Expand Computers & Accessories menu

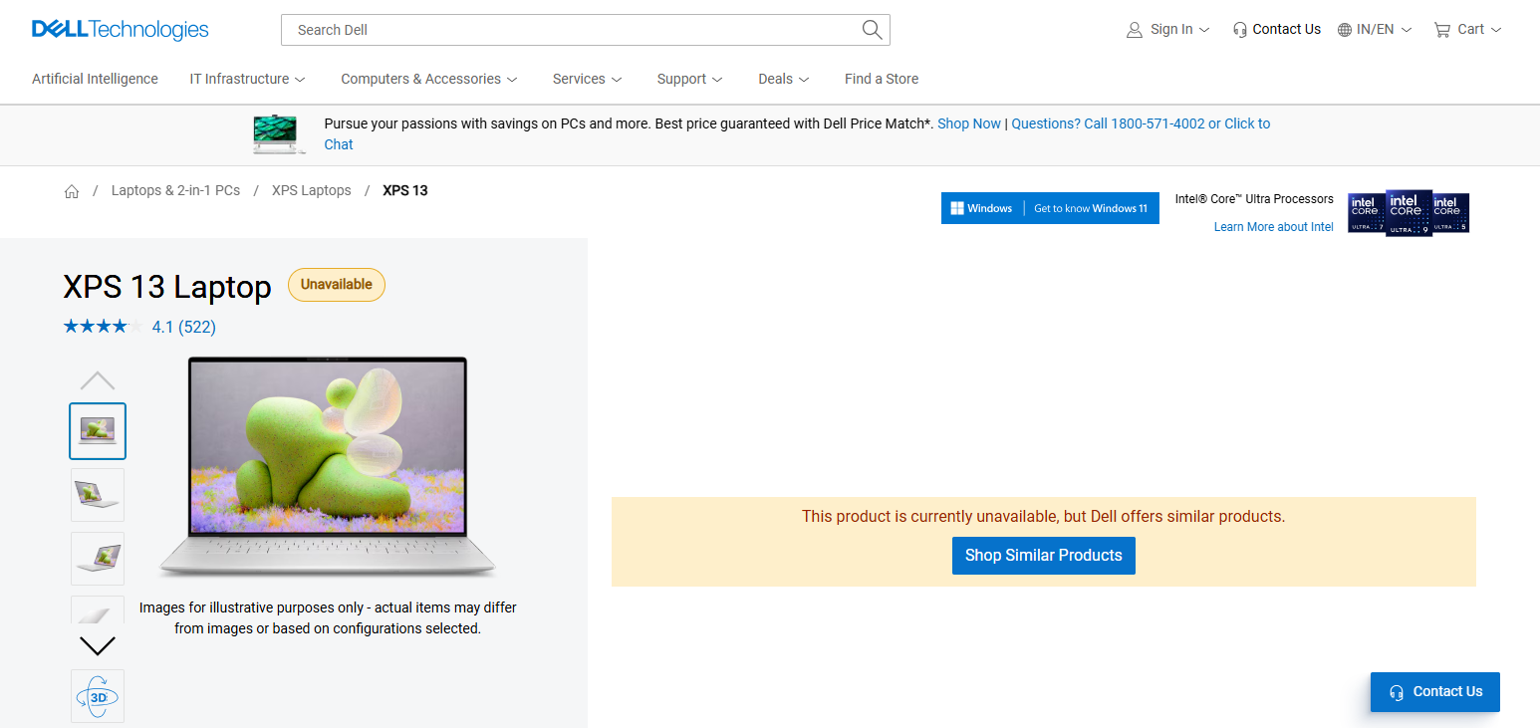(429, 79)
